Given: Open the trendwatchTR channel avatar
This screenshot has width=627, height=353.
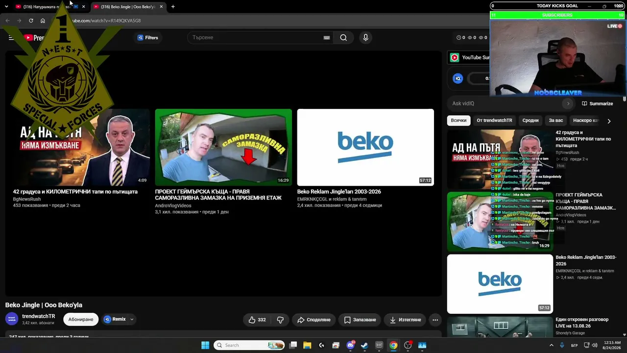Looking at the screenshot, I should pyautogui.click(x=12, y=319).
